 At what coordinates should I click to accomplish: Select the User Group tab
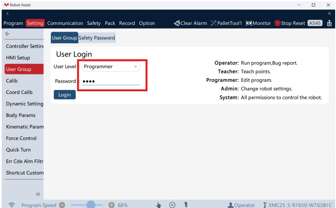(64, 38)
